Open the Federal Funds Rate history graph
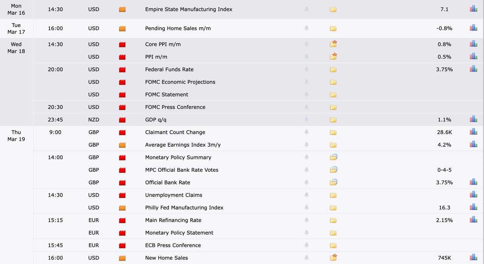Viewport: 484px width, 264px height. tap(473, 69)
